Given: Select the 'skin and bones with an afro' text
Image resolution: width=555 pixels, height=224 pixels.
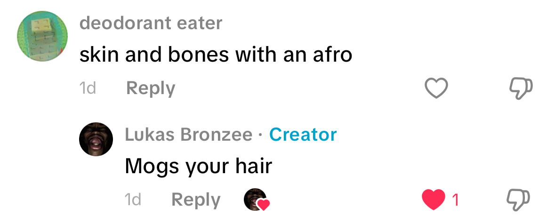Looking at the screenshot, I should point(216,55).
